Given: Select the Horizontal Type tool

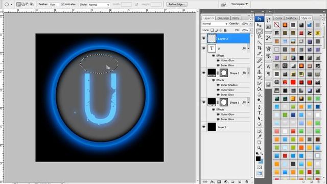Looking at the screenshot, I should 259,113.
